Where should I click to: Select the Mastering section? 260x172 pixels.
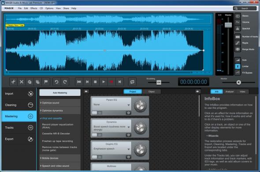pyautogui.click(x=19, y=116)
